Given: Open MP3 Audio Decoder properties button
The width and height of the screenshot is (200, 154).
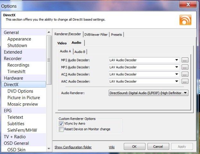Looking at the screenshot, I should (x=185, y=67).
